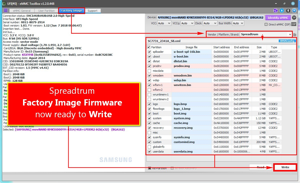Screen dimensions: 300x183
Task: Select the sysinfo.img image file cell
Action: (x=192, y=137)
